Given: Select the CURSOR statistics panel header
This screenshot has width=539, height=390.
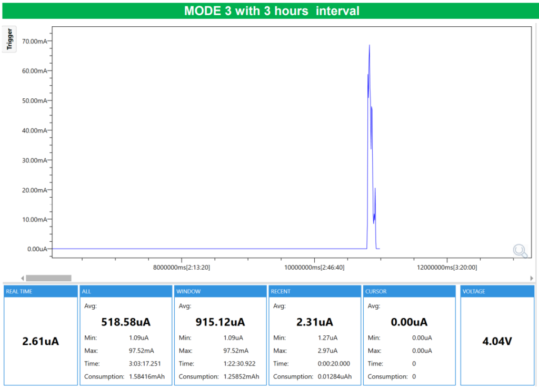Looking at the screenshot, I should point(409,291).
